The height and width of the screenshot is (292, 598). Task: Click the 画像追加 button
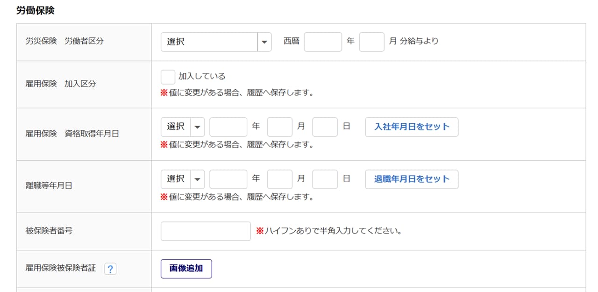point(186,269)
